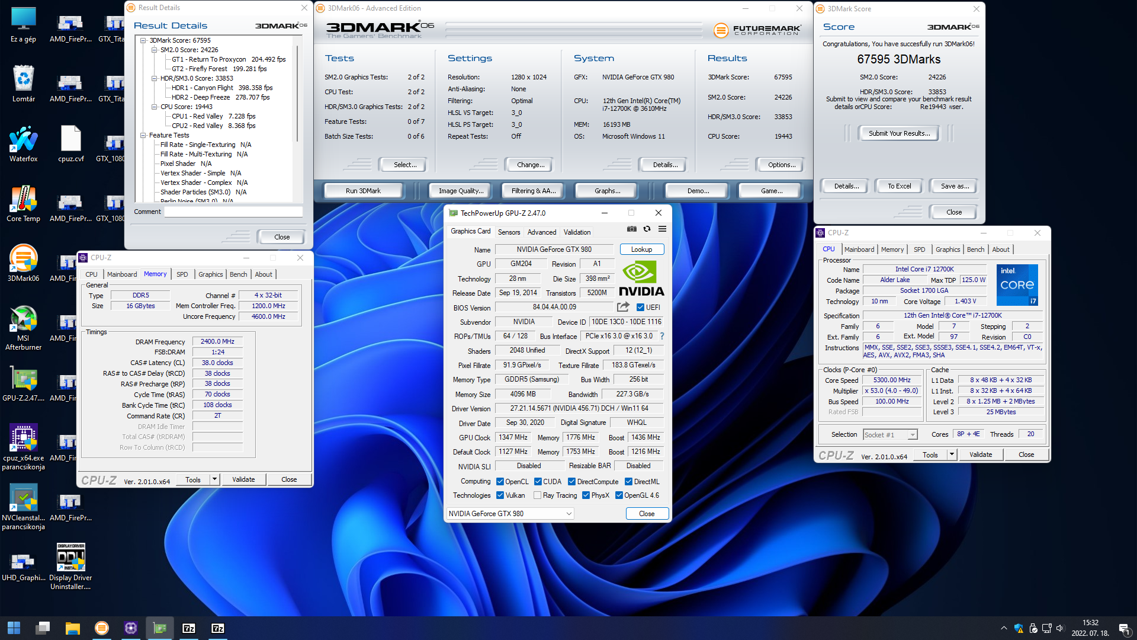Screen dimensions: 1137x640
Task: Click the CPU-Z purple chip taskbar icon
Action: pyautogui.click(x=131, y=628)
